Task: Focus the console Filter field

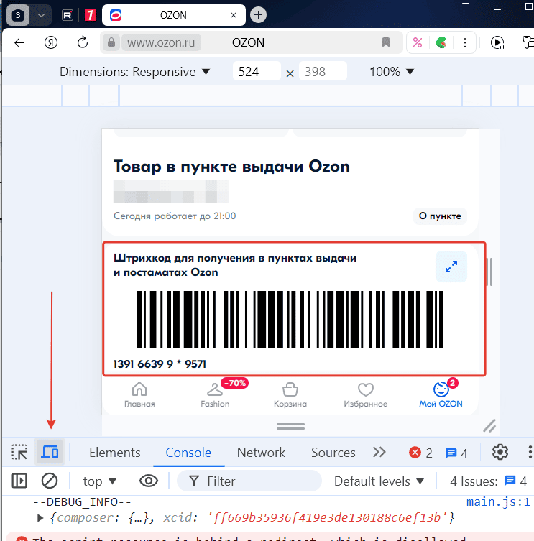Action: [x=249, y=481]
